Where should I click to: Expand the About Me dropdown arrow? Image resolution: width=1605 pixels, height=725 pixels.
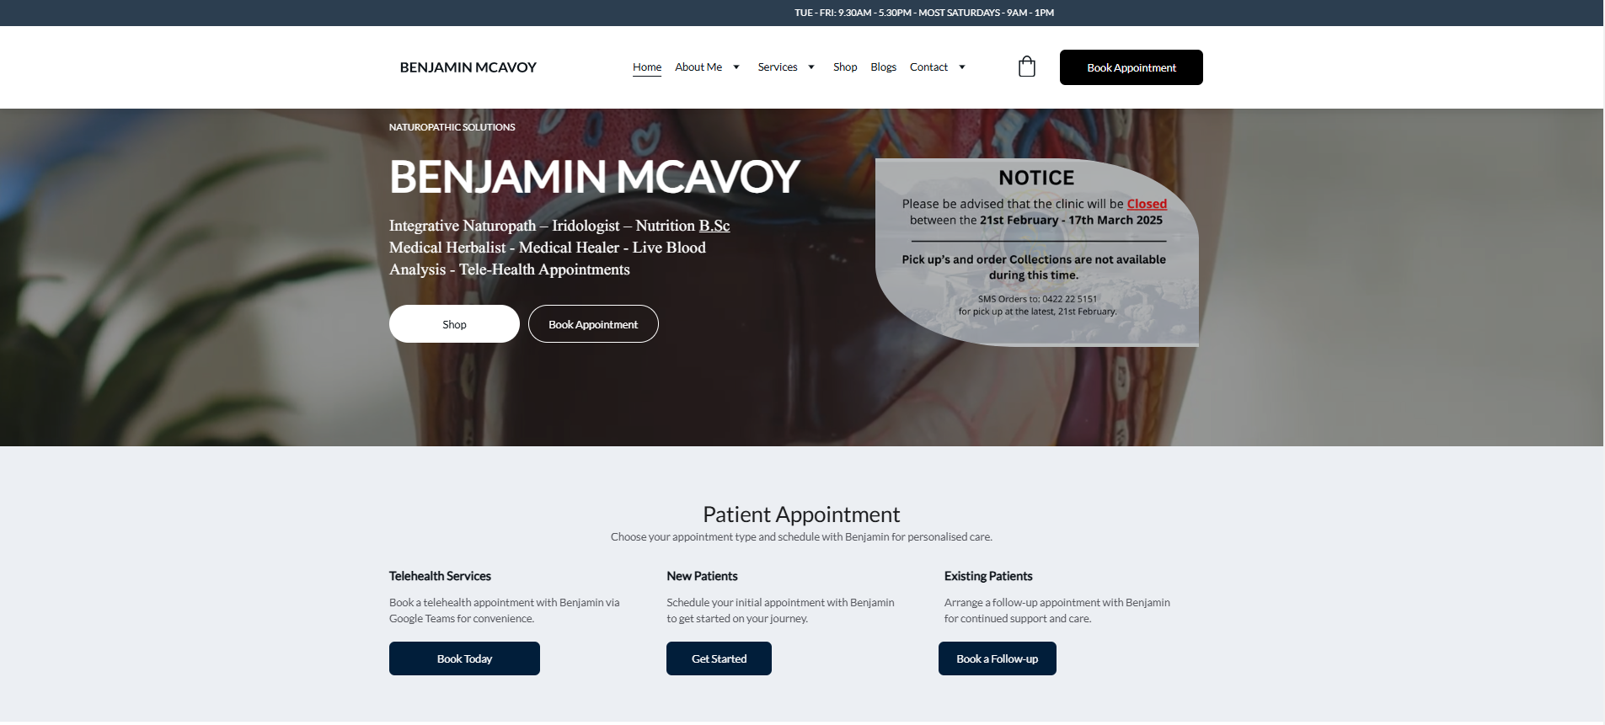(736, 67)
